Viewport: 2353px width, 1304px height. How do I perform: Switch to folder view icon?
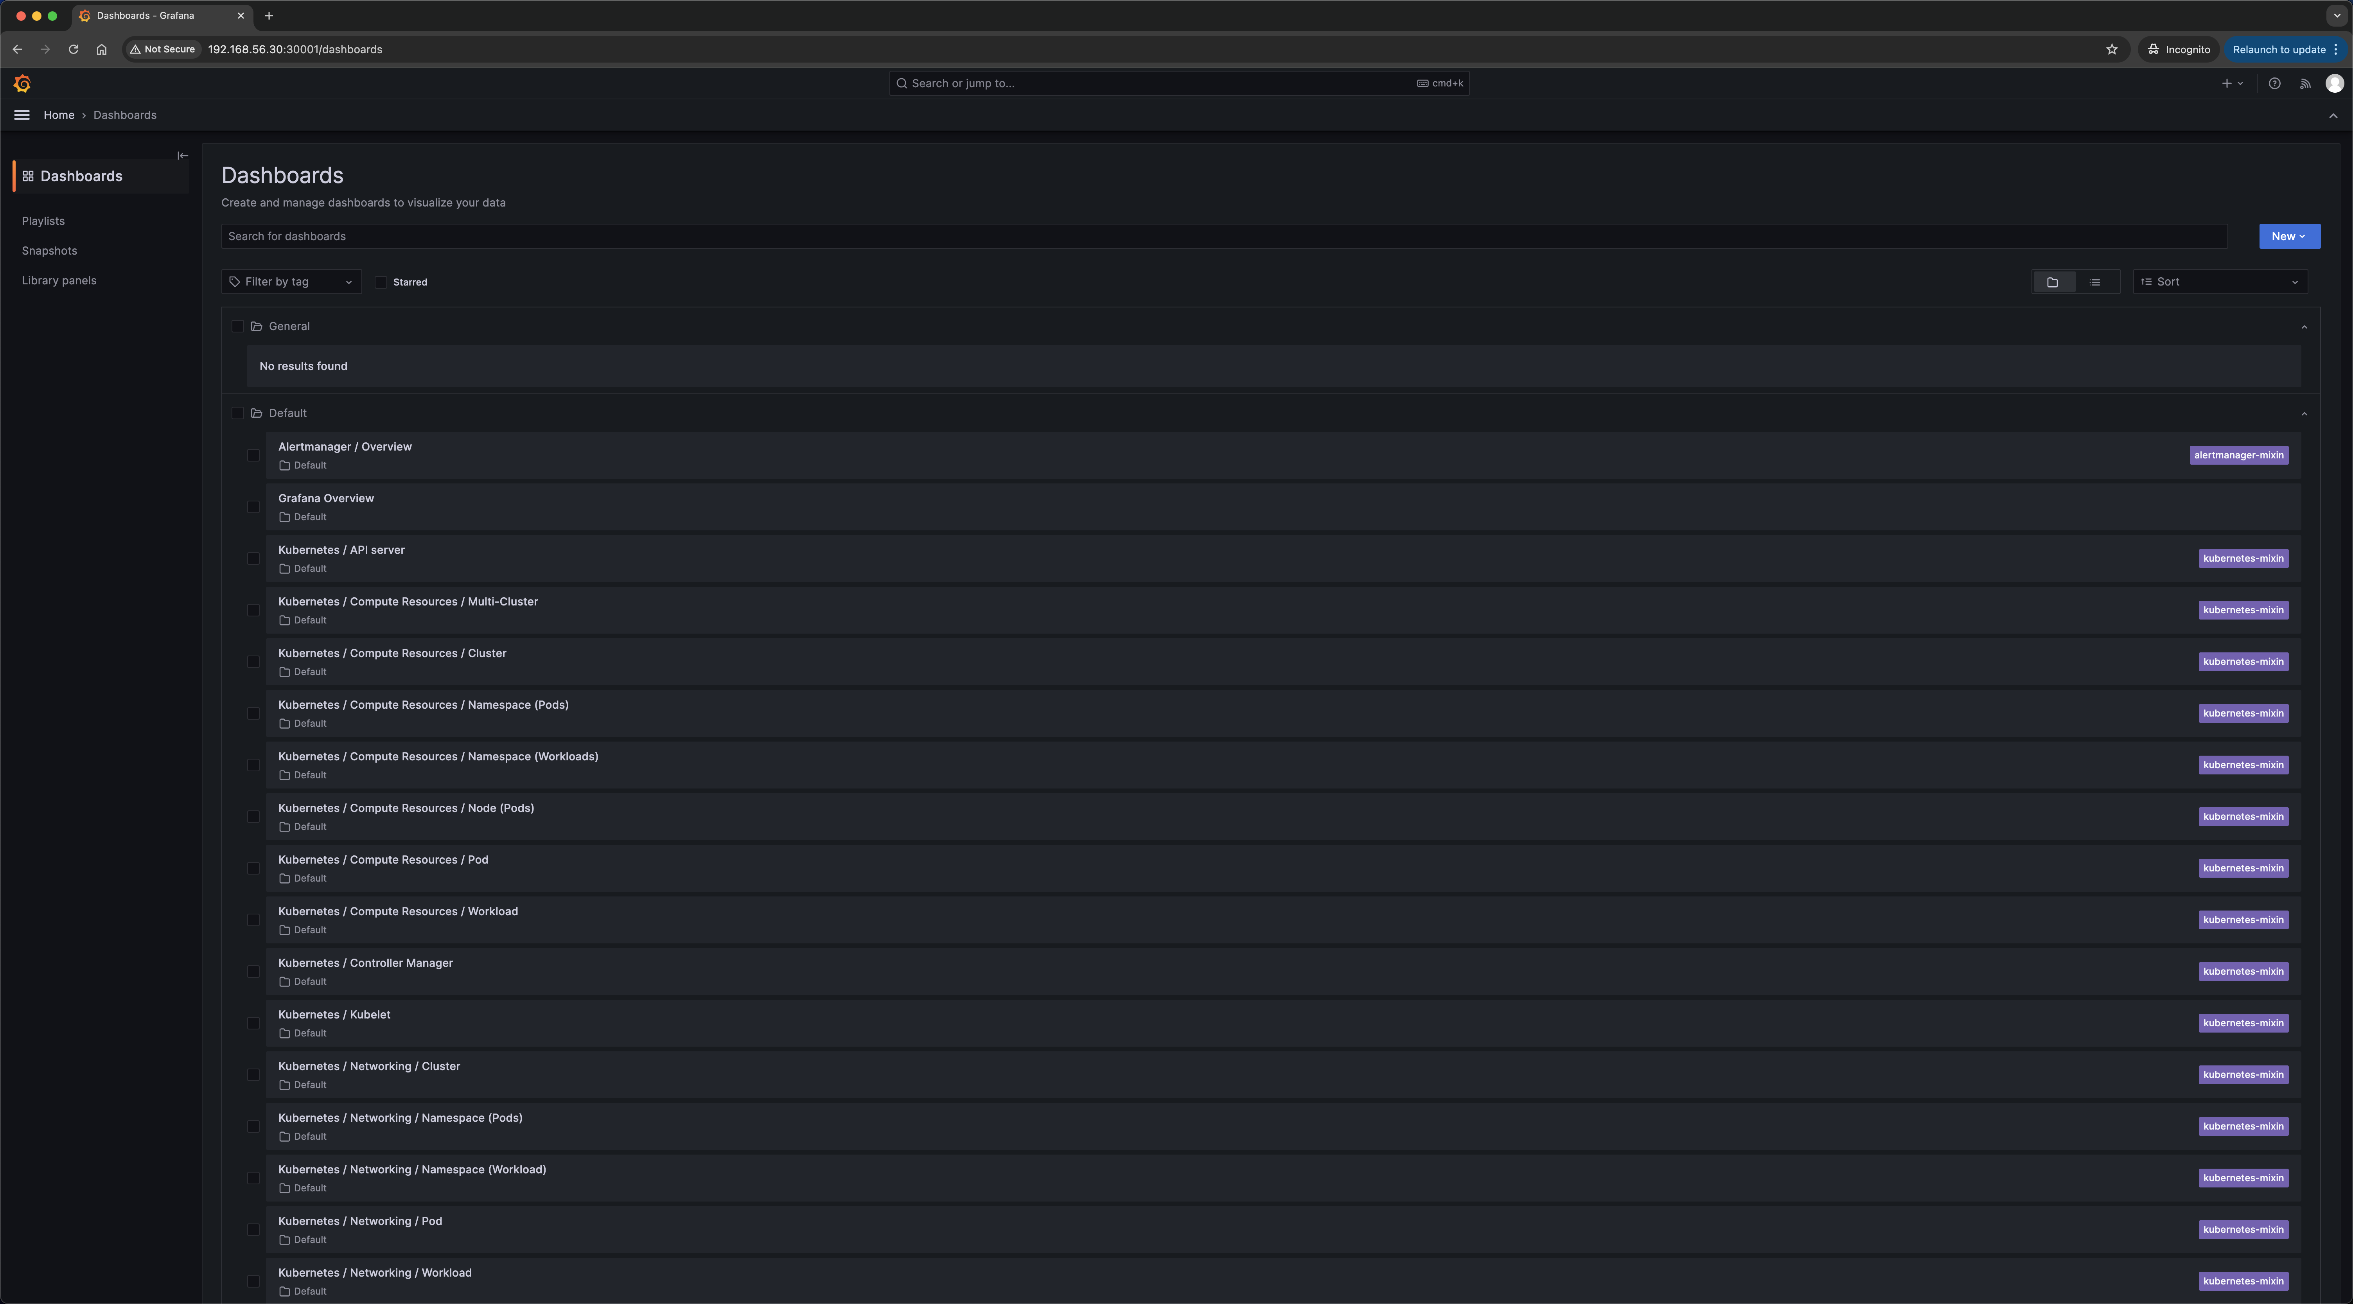tap(2053, 282)
